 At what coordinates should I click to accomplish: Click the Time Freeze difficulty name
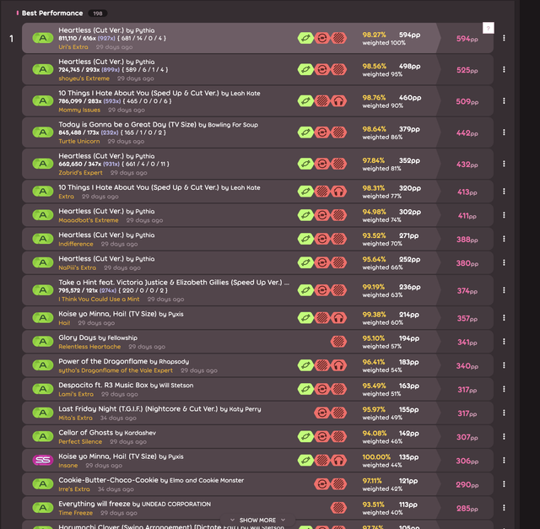[x=75, y=513]
